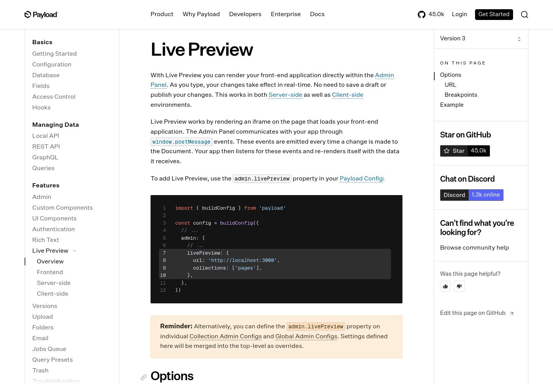Jump to Options in On This Page
553x384 pixels.
coord(450,75)
